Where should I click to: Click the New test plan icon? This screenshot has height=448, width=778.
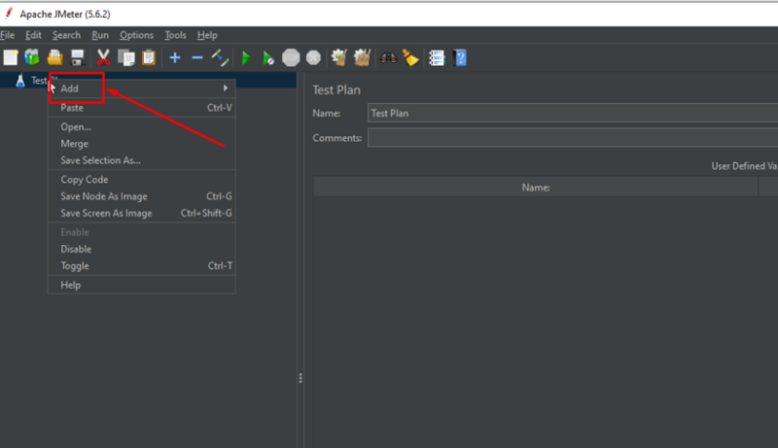(11, 57)
